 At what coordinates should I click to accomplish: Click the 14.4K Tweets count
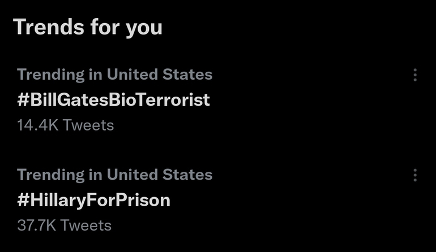click(65, 125)
